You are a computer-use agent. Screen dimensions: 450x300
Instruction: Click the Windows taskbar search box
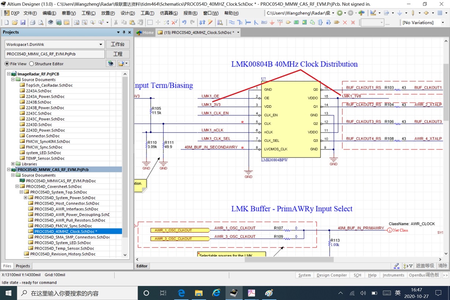point(77,293)
